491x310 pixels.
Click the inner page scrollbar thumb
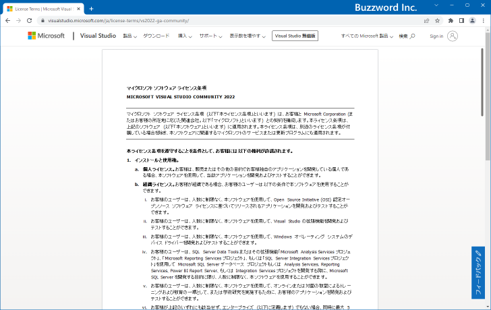pyautogui.click(x=482, y=82)
